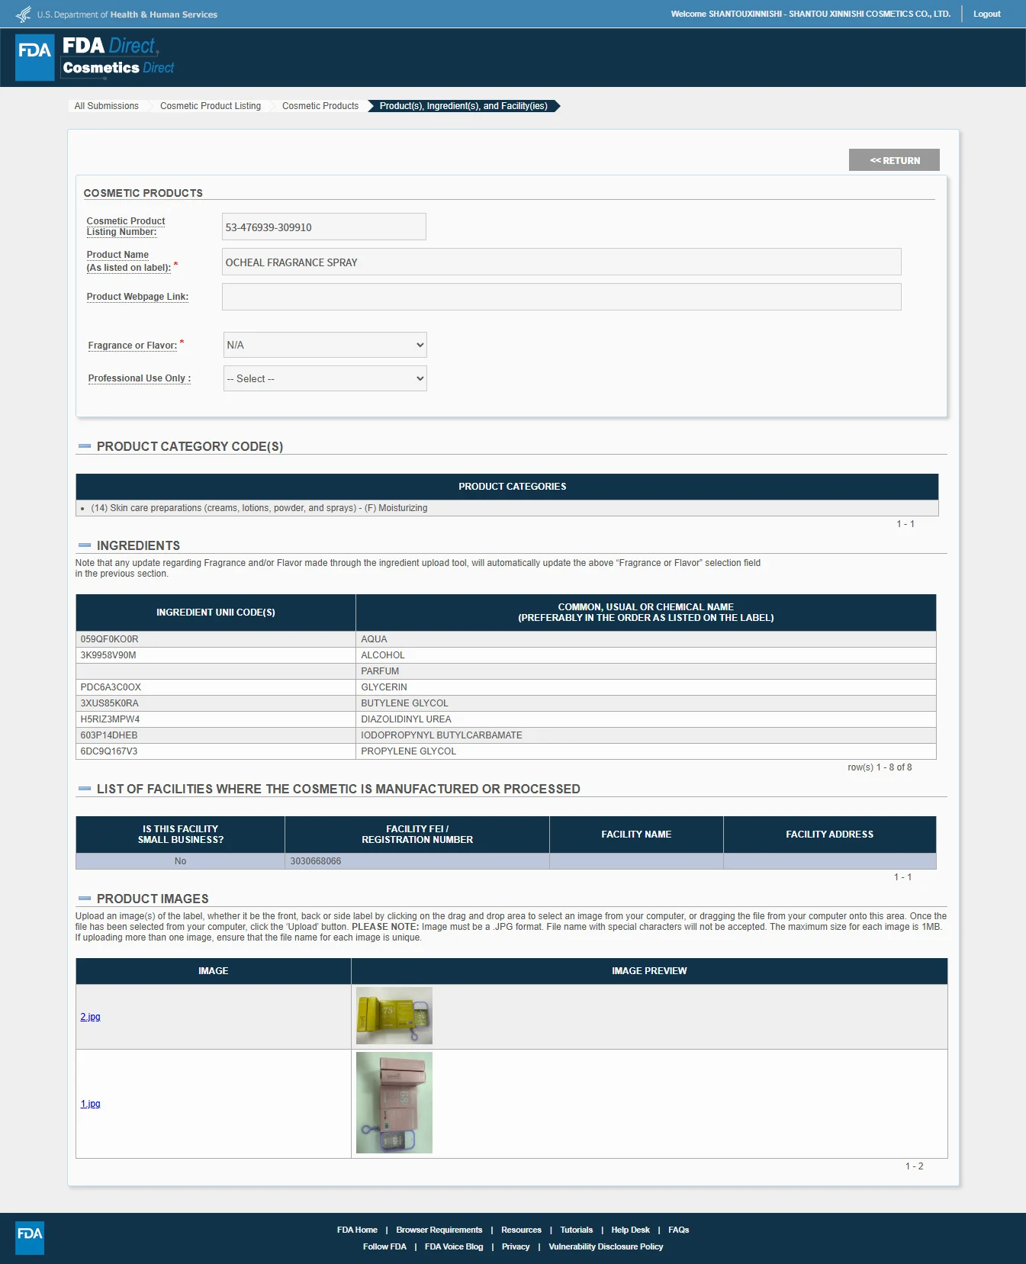Image resolution: width=1026 pixels, height=1264 pixels.
Task: Open FAQs footer link
Action: (678, 1230)
